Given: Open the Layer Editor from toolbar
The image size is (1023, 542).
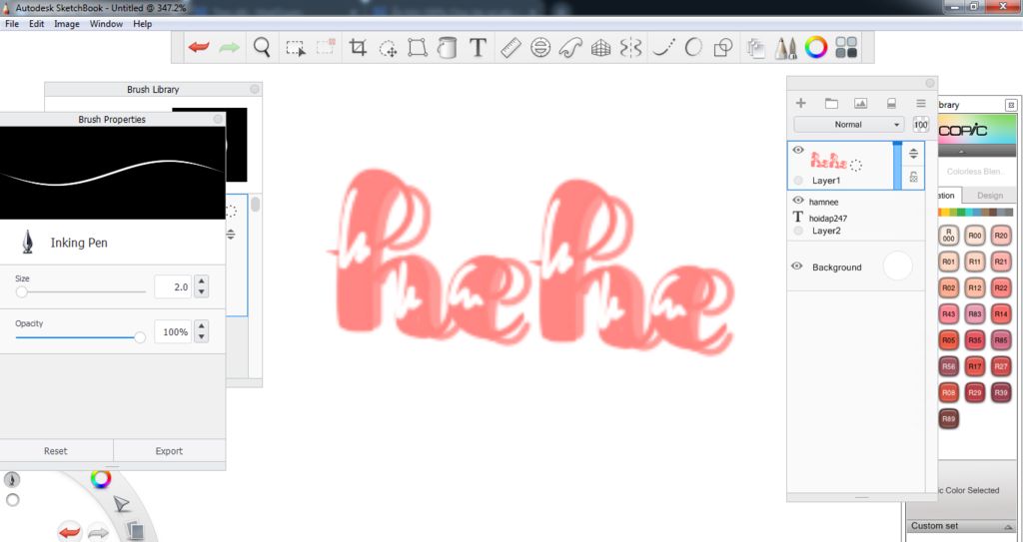Looking at the screenshot, I should pyautogui.click(x=755, y=48).
